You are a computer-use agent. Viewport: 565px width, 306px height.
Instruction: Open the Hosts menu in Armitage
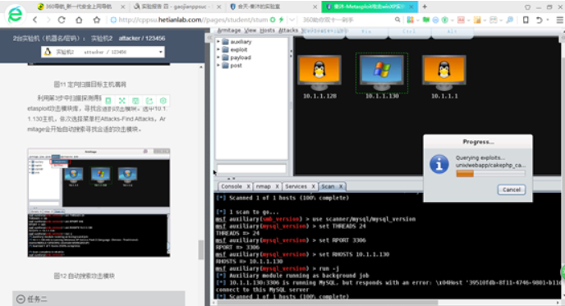[267, 30]
